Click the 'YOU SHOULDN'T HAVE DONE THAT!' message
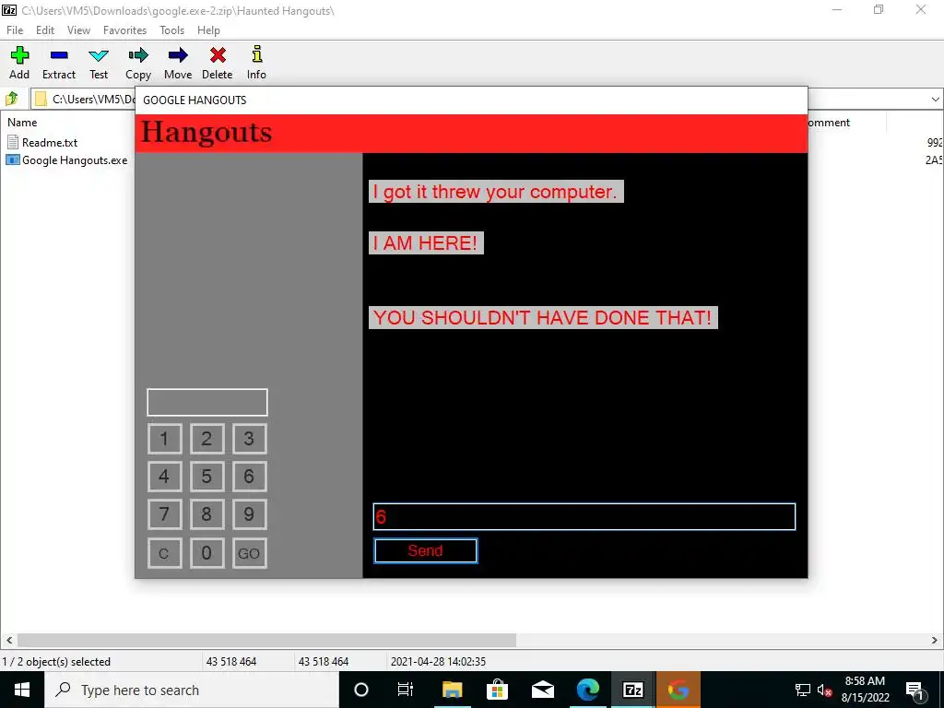944x708 pixels. point(543,317)
